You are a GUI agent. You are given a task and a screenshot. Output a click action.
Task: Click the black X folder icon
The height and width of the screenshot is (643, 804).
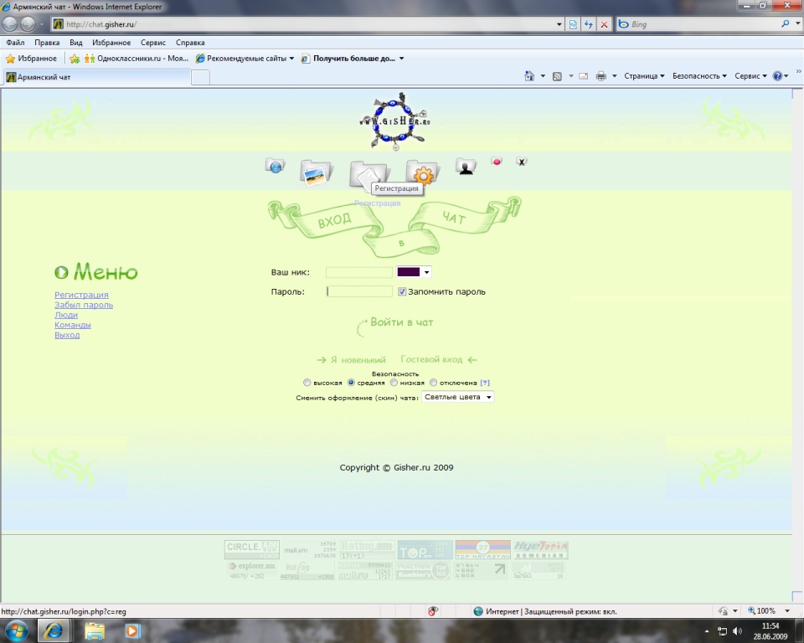pyautogui.click(x=521, y=161)
